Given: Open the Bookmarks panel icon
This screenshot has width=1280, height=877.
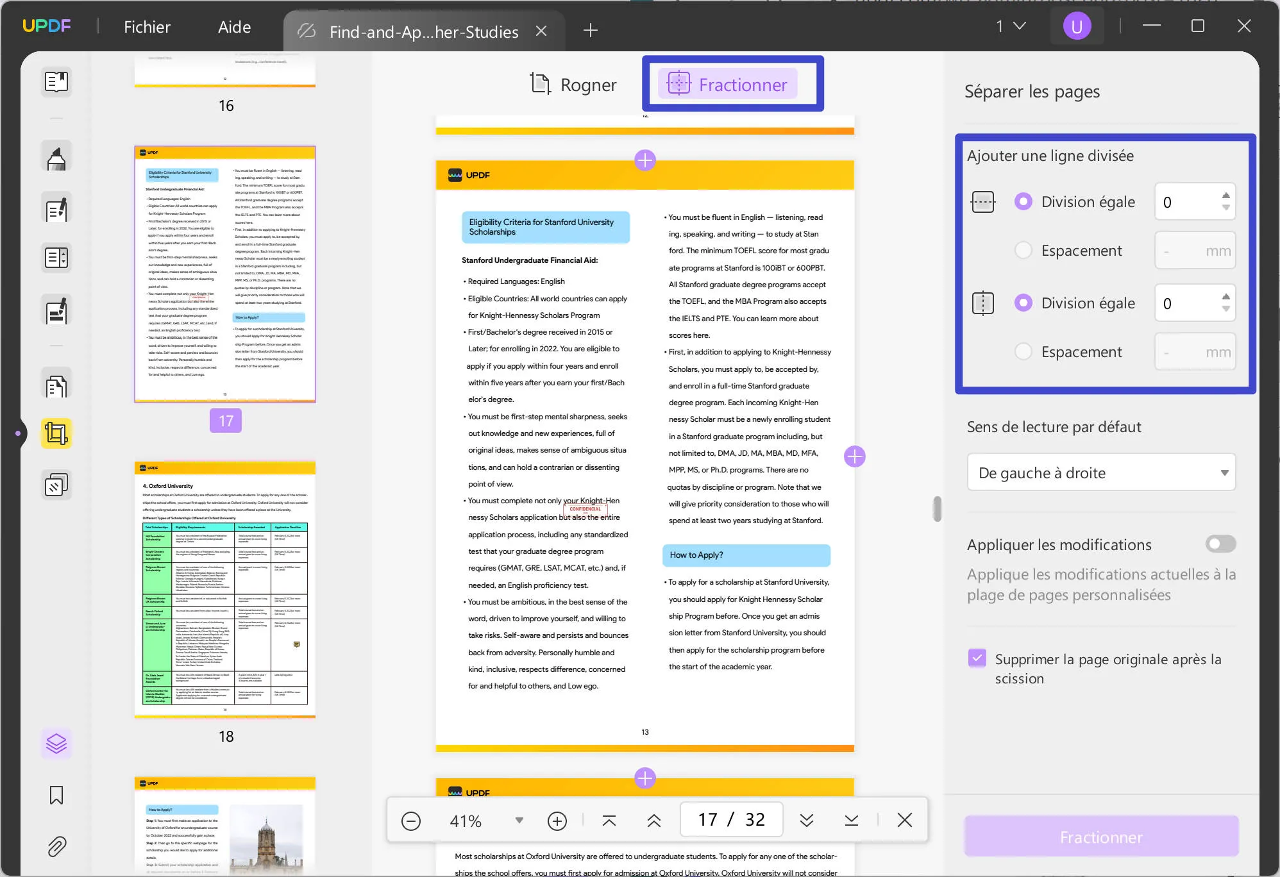Looking at the screenshot, I should pyautogui.click(x=56, y=795).
